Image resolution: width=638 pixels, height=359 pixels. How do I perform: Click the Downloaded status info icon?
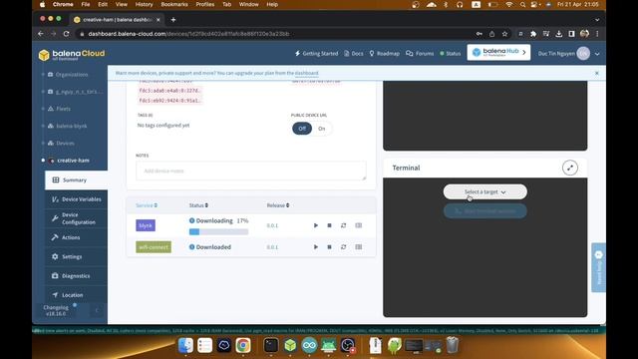point(191,247)
